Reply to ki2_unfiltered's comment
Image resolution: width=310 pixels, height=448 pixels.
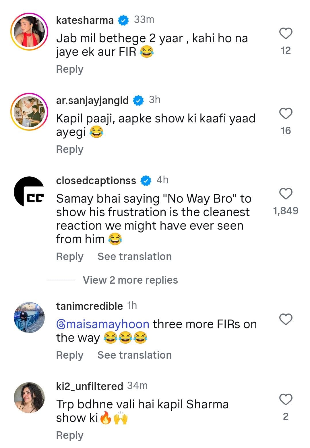70,435
